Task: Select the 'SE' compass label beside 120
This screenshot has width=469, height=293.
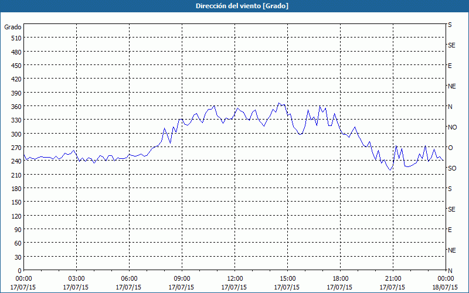Action: click(x=451, y=209)
